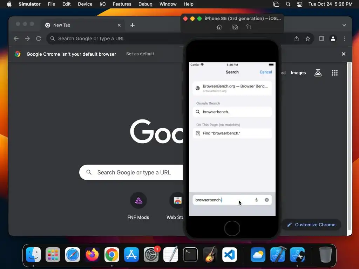Click Chrome's back arrow
359x269 pixels.
[x=16, y=39]
